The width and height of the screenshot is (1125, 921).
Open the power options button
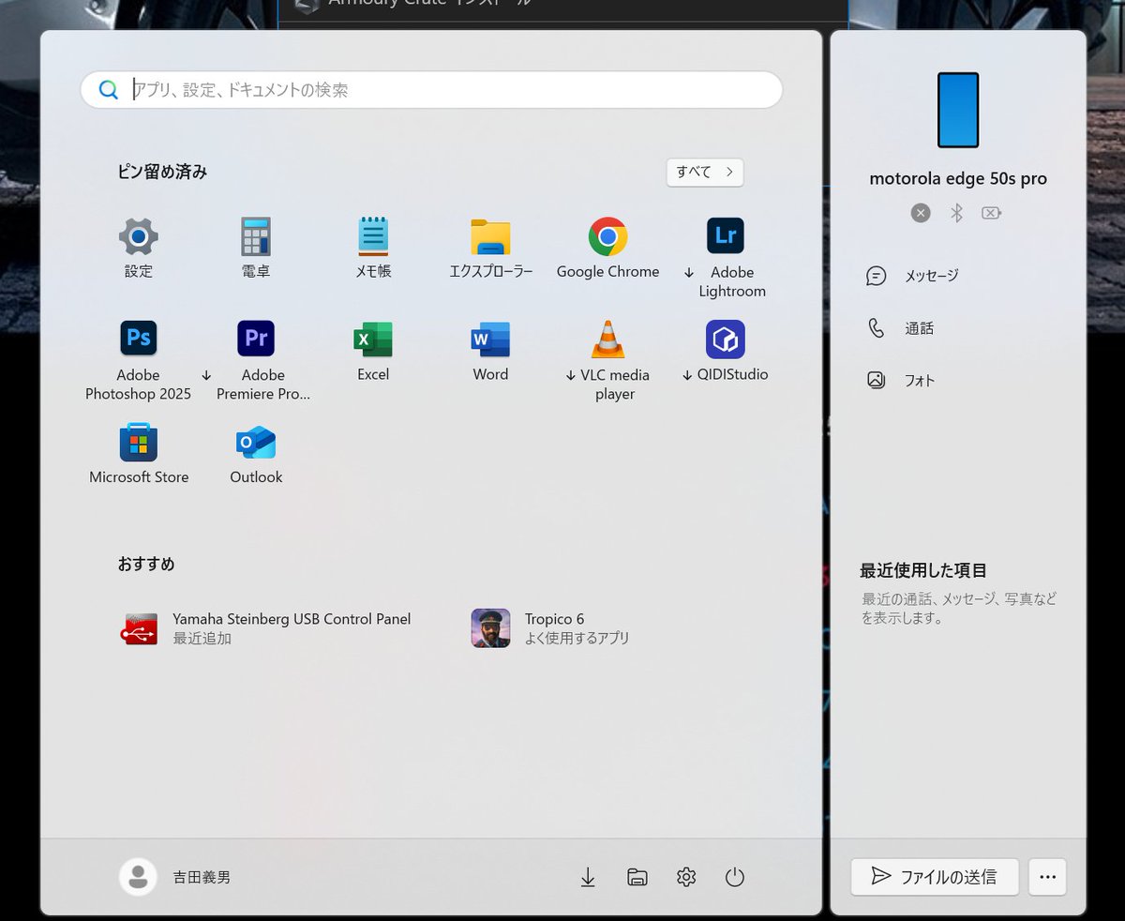735,877
